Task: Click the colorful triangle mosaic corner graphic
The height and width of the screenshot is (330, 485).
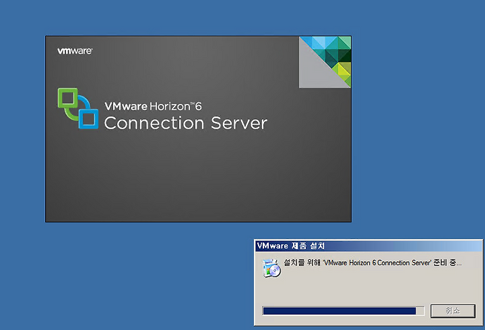Action: pyautogui.click(x=325, y=62)
